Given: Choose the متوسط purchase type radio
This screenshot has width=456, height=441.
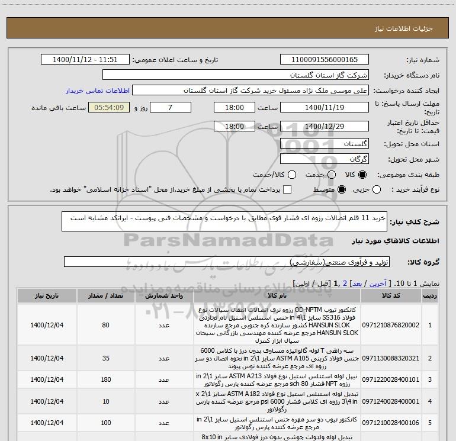Looking at the screenshot, I should click(x=342, y=189).
